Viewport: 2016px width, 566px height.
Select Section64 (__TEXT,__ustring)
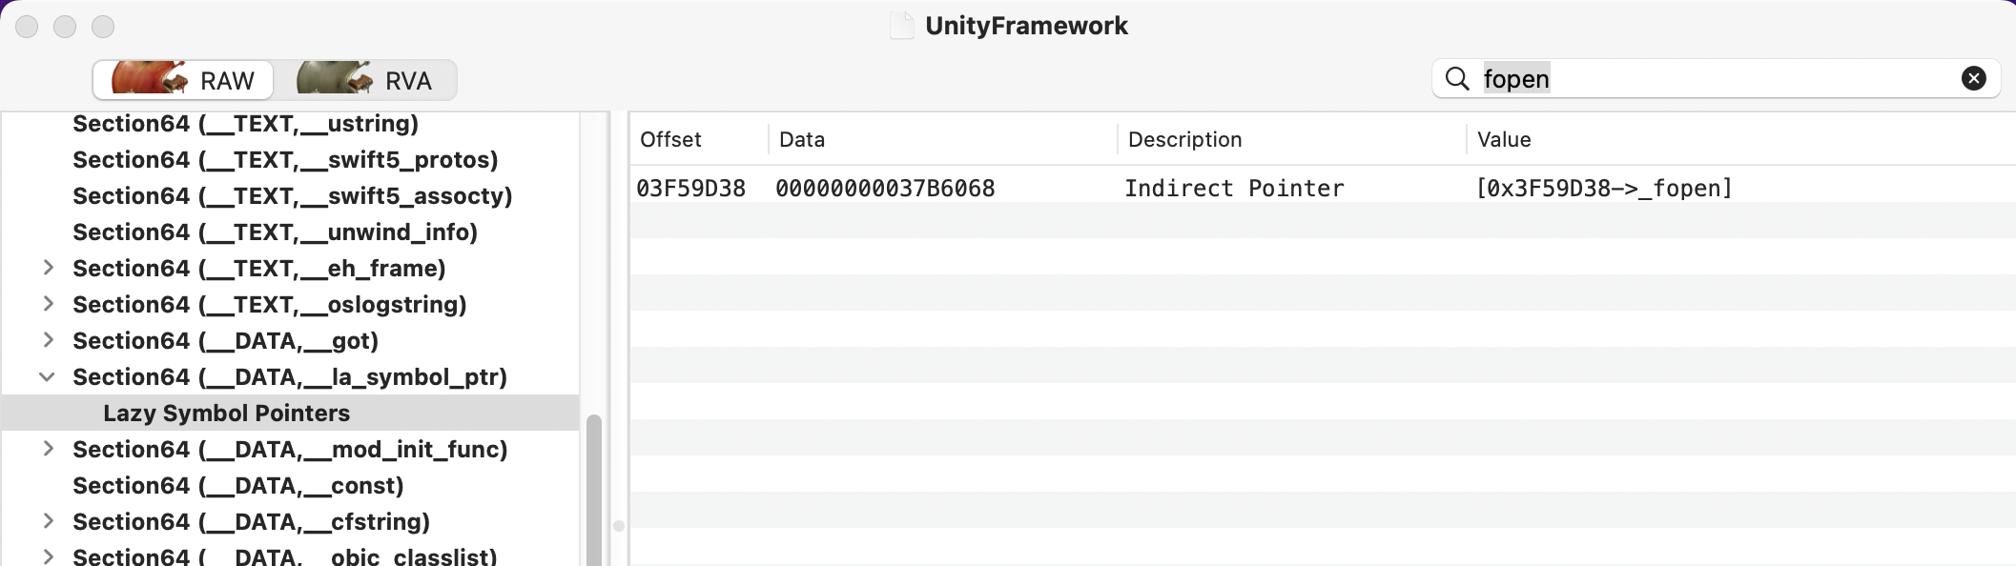tap(245, 124)
